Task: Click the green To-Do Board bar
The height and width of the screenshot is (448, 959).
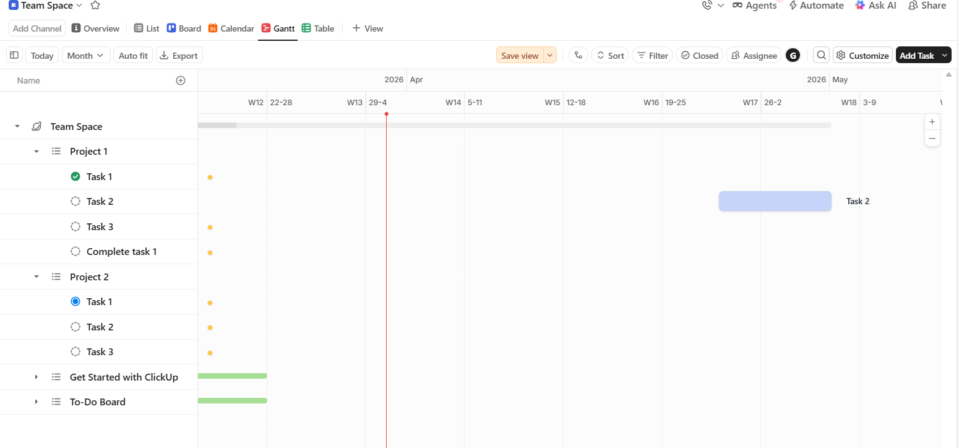Action: click(x=232, y=400)
